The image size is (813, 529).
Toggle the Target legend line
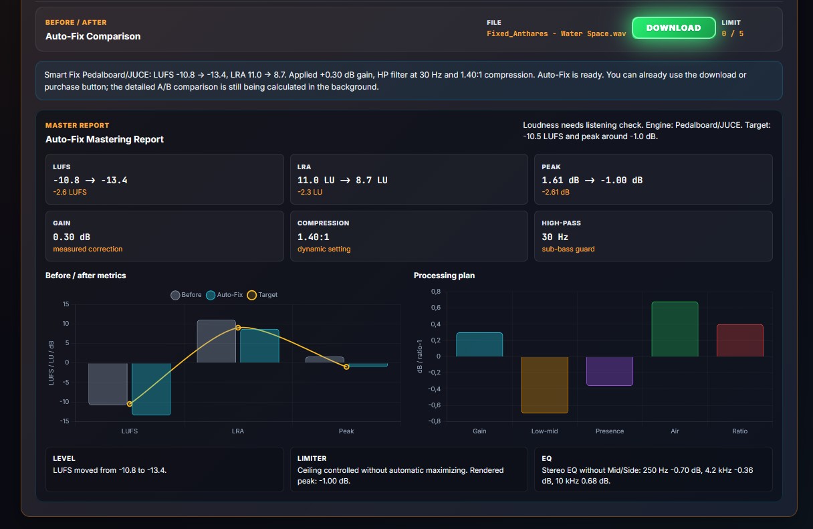(262, 295)
